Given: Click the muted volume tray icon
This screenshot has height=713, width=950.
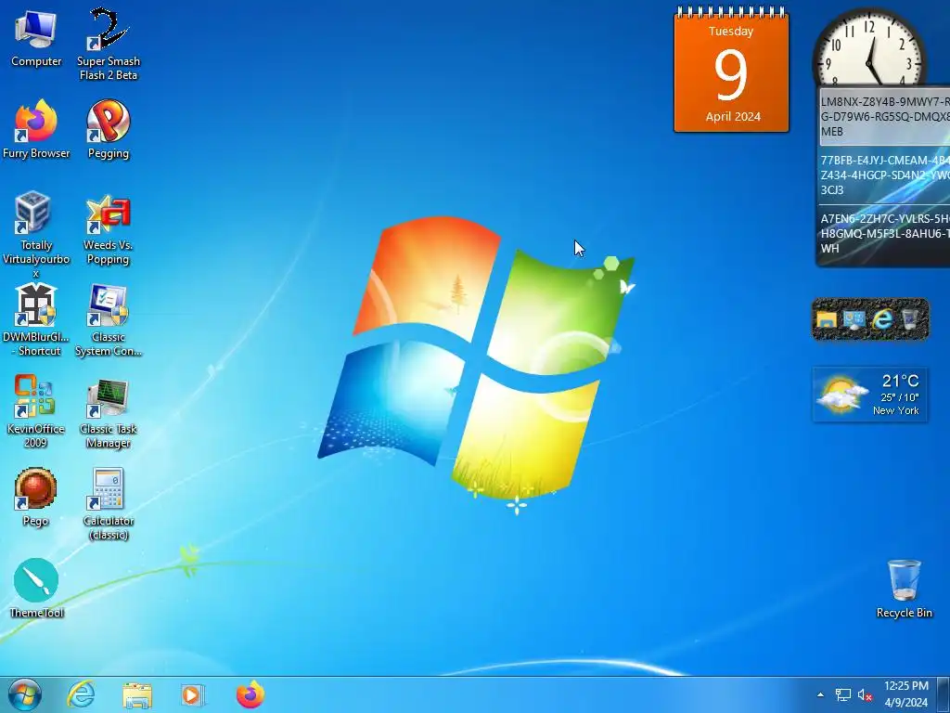Looking at the screenshot, I should [x=865, y=694].
